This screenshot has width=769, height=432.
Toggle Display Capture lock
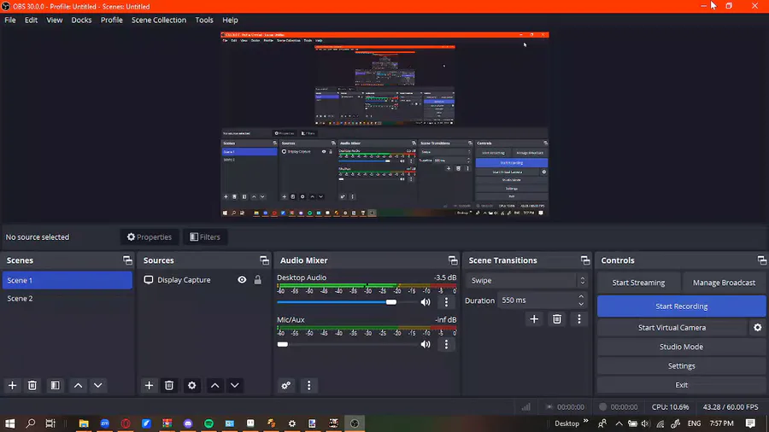(x=257, y=280)
